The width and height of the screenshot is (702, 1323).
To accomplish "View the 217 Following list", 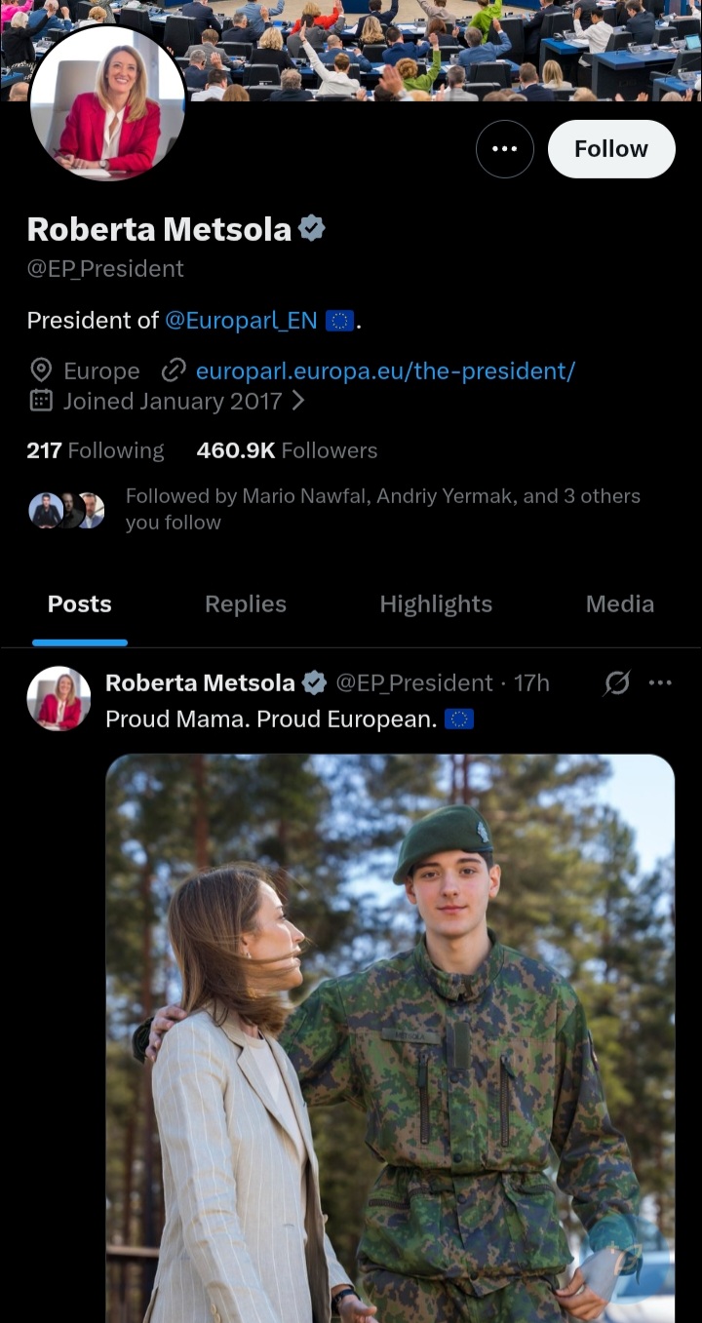I will click(96, 450).
